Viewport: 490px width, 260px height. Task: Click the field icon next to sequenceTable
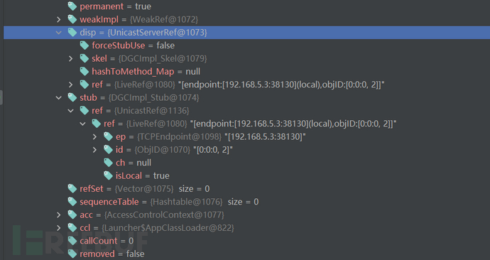72,202
